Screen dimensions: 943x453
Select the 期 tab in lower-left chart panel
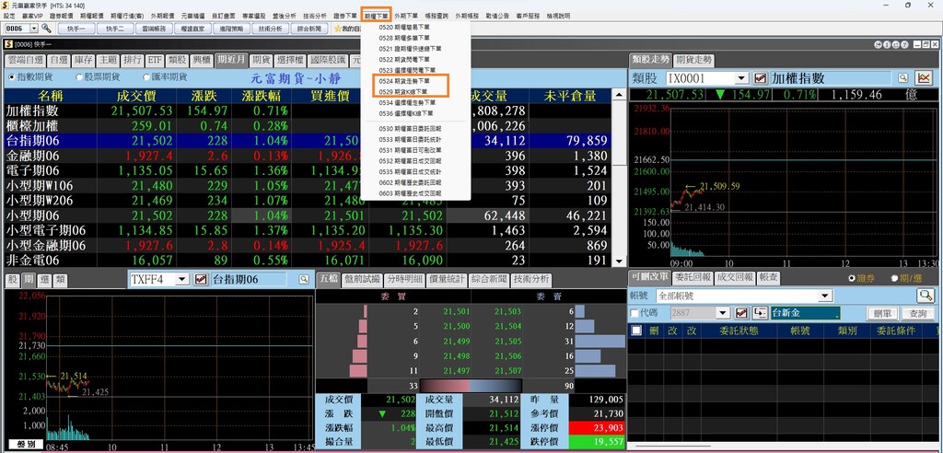29,280
